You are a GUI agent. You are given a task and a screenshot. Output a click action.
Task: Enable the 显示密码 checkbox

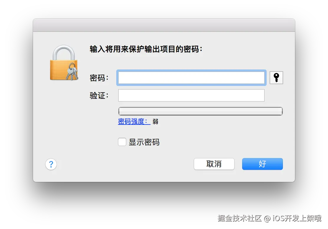pyautogui.click(x=122, y=142)
